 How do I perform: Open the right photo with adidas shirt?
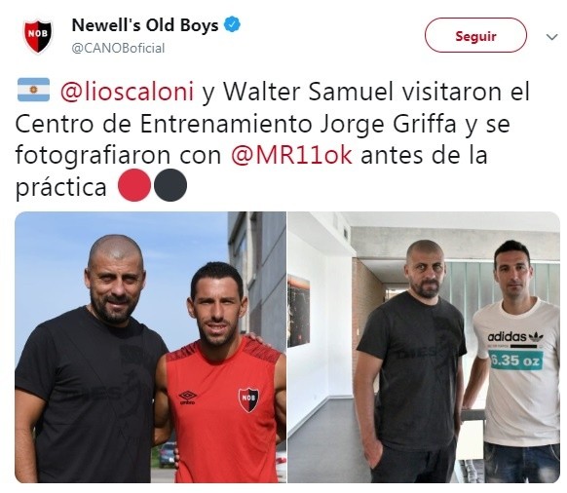click(424, 347)
